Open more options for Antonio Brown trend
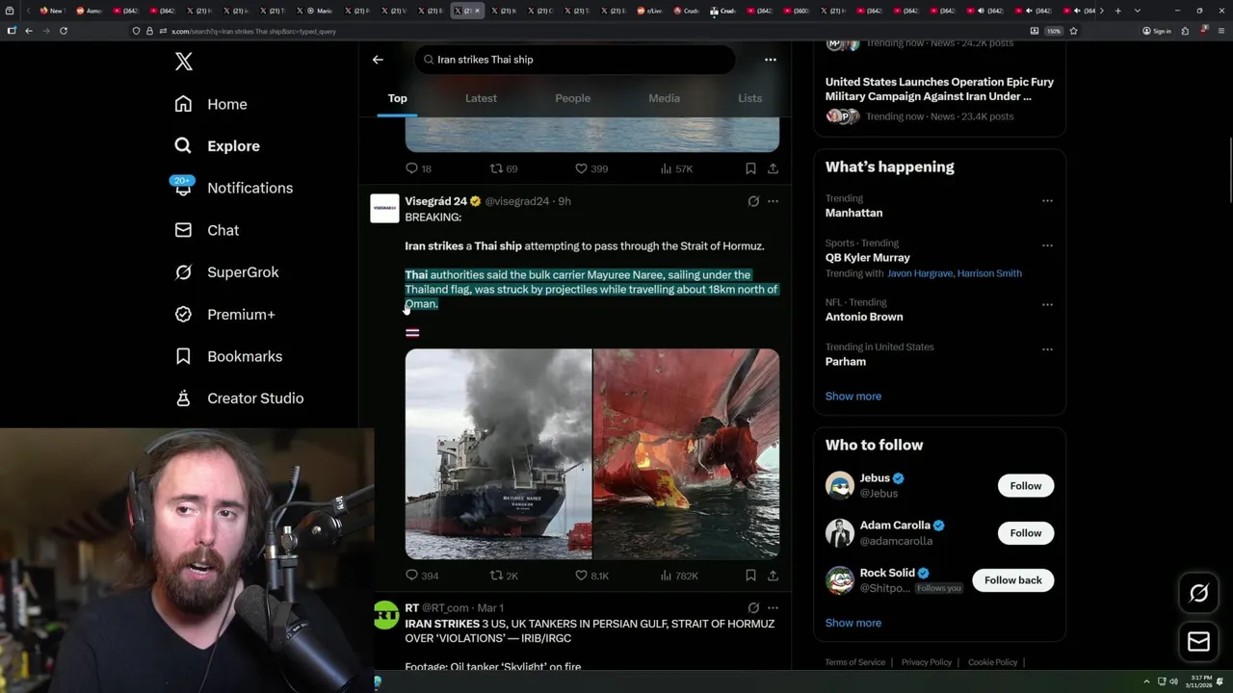The width and height of the screenshot is (1233, 693). 1047,304
